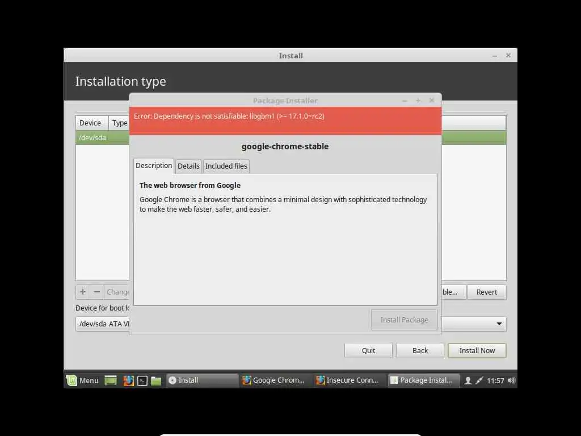This screenshot has width=581, height=436.
Task: Switch to the Details tab
Action: pyautogui.click(x=188, y=166)
